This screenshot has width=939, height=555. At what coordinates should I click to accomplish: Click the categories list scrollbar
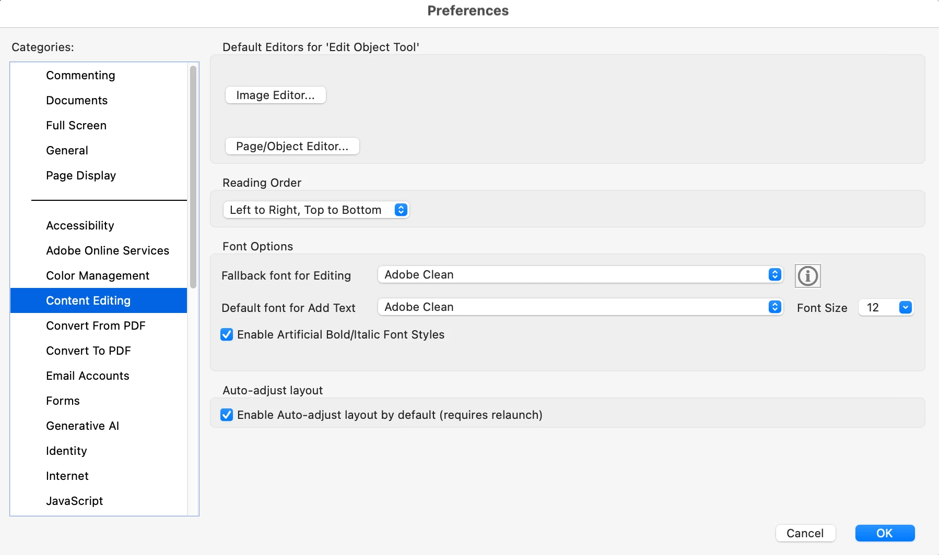point(193,177)
